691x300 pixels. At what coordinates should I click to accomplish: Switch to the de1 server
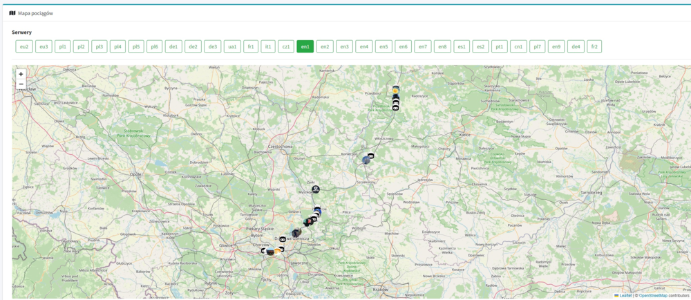pos(173,46)
